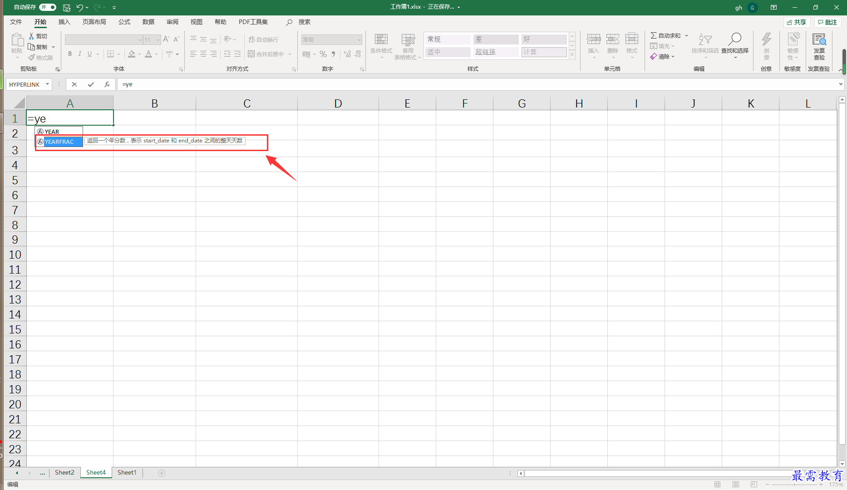Click the 共享 share button
This screenshot has width=847, height=490.
coord(797,22)
